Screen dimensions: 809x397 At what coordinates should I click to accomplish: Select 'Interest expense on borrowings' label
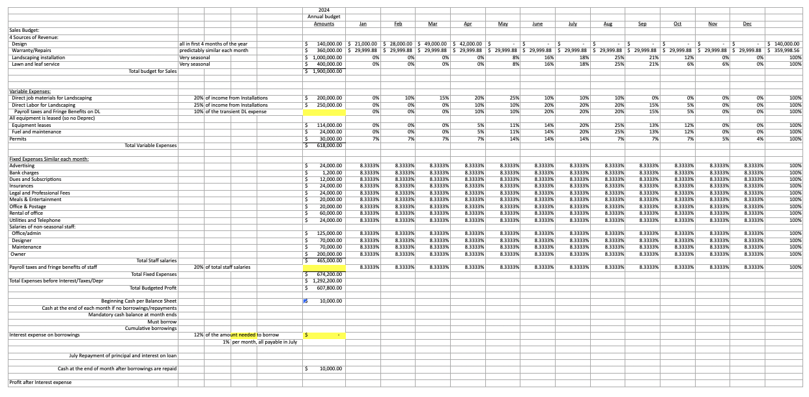point(44,335)
